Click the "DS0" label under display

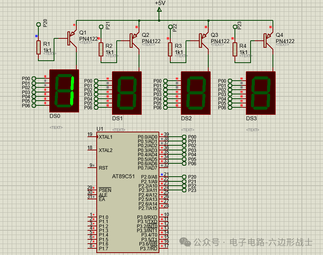pos(55,116)
